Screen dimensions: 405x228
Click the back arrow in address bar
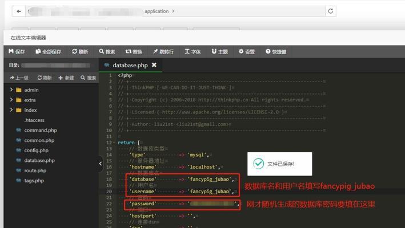point(19,11)
